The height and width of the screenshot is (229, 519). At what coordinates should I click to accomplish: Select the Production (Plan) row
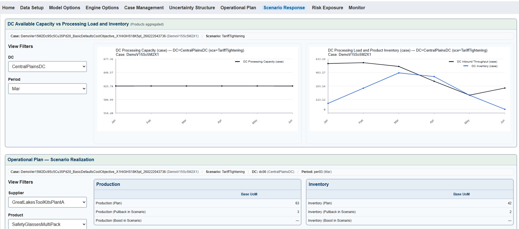coord(197,203)
